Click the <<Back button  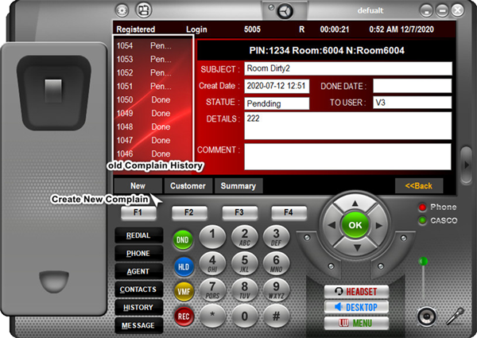pyautogui.click(x=418, y=185)
